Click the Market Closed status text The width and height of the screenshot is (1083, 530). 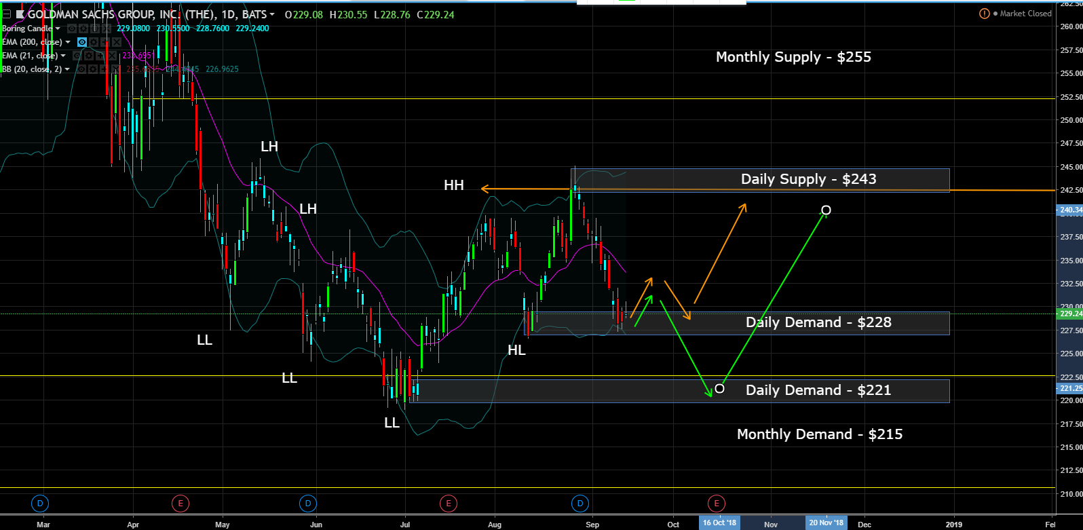tap(1025, 14)
